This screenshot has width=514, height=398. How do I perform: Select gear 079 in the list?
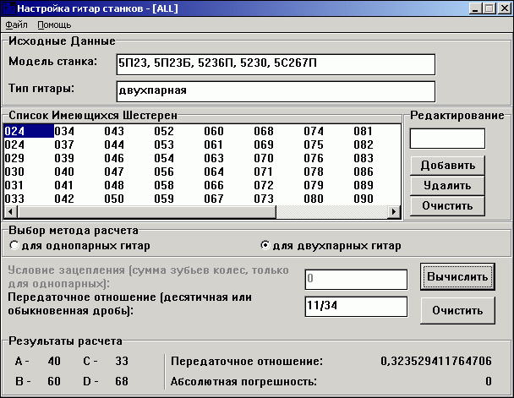[314, 185]
